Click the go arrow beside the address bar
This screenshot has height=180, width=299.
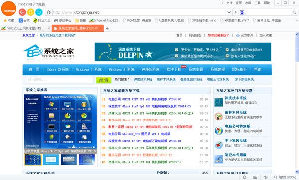click(236, 12)
